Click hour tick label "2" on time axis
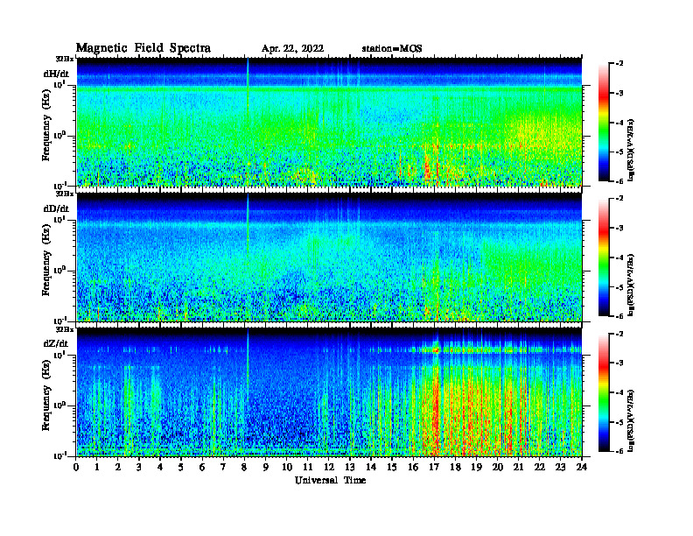Image resolution: width=693 pixels, height=536 pixels. 118,467
